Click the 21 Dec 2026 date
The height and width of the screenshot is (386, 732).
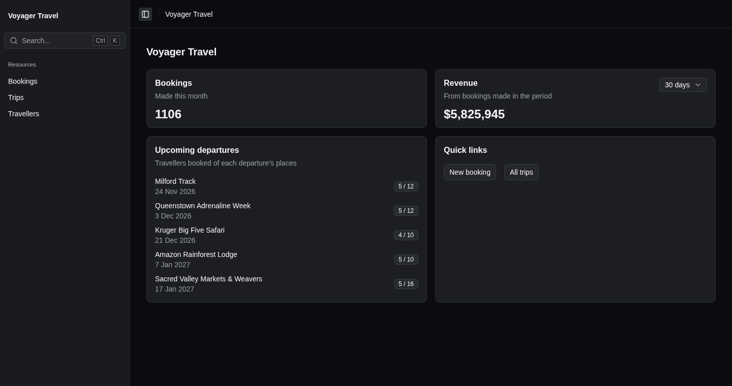pyautogui.click(x=175, y=240)
